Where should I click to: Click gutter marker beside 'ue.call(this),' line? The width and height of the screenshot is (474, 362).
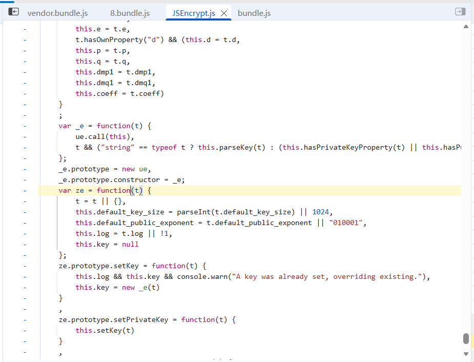[25, 137]
